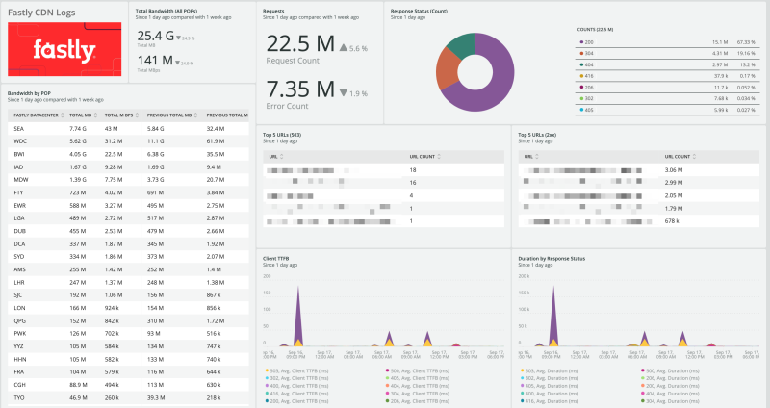770x408 pixels.
Task: Toggle the 200 status legend entry in pie chart
Action: click(x=589, y=42)
